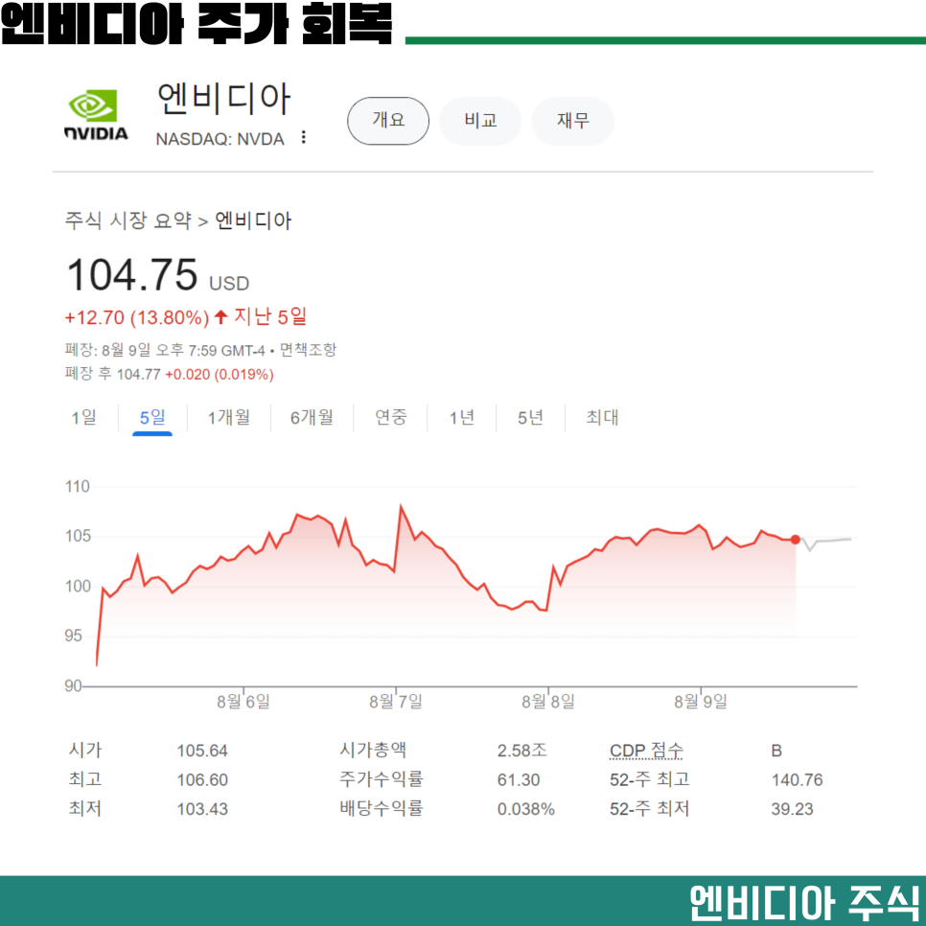This screenshot has height=926, width=926.
Task: Choose the 5일 chart range
Action: click(152, 418)
